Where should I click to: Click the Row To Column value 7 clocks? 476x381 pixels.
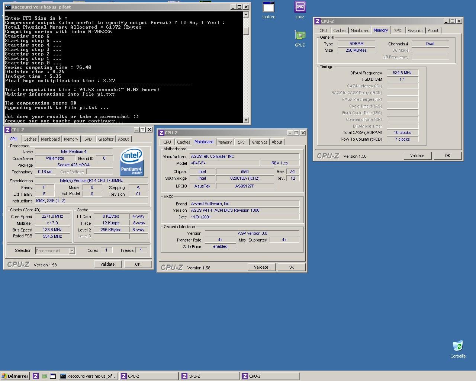click(x=402, y=139)
